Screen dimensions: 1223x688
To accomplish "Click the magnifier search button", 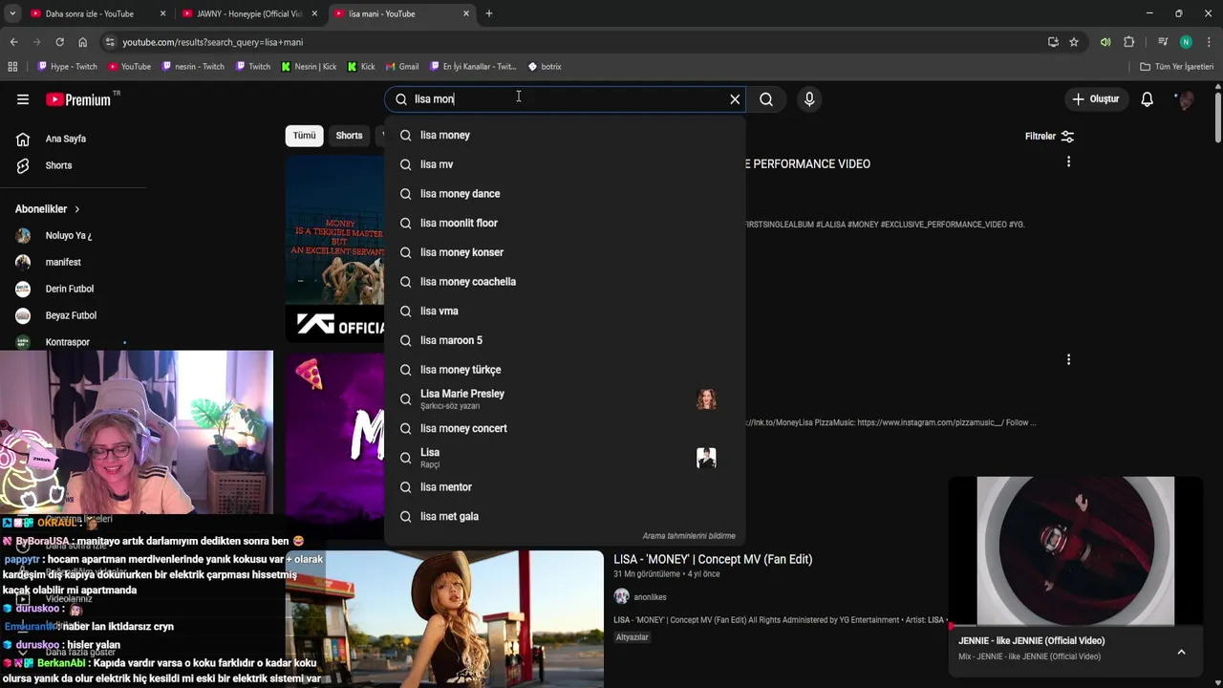I will coord(766,99).
